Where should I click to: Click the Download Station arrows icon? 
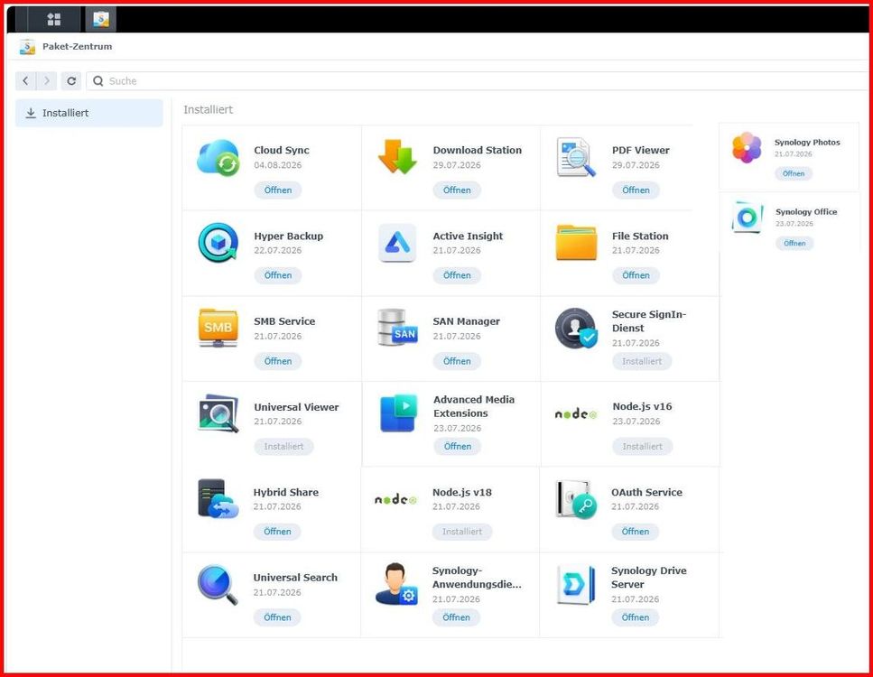397,156
